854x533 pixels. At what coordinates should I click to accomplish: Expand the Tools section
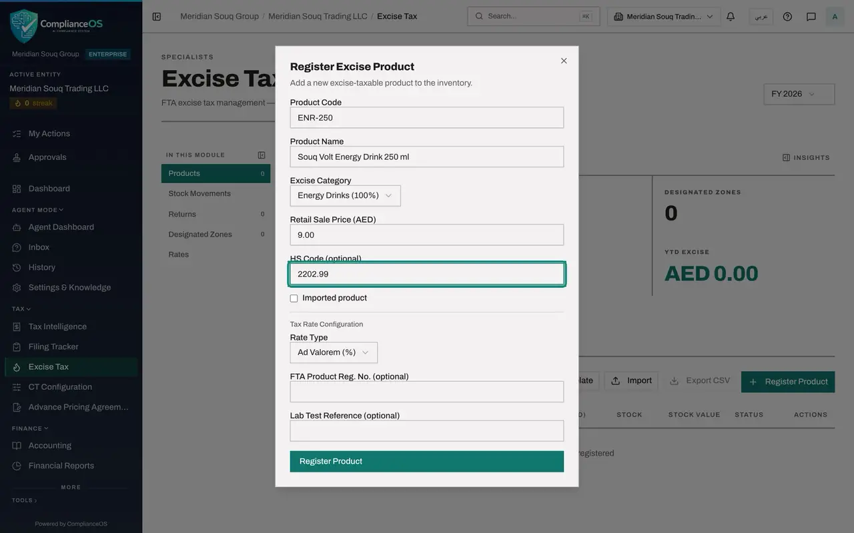point(25,500)
